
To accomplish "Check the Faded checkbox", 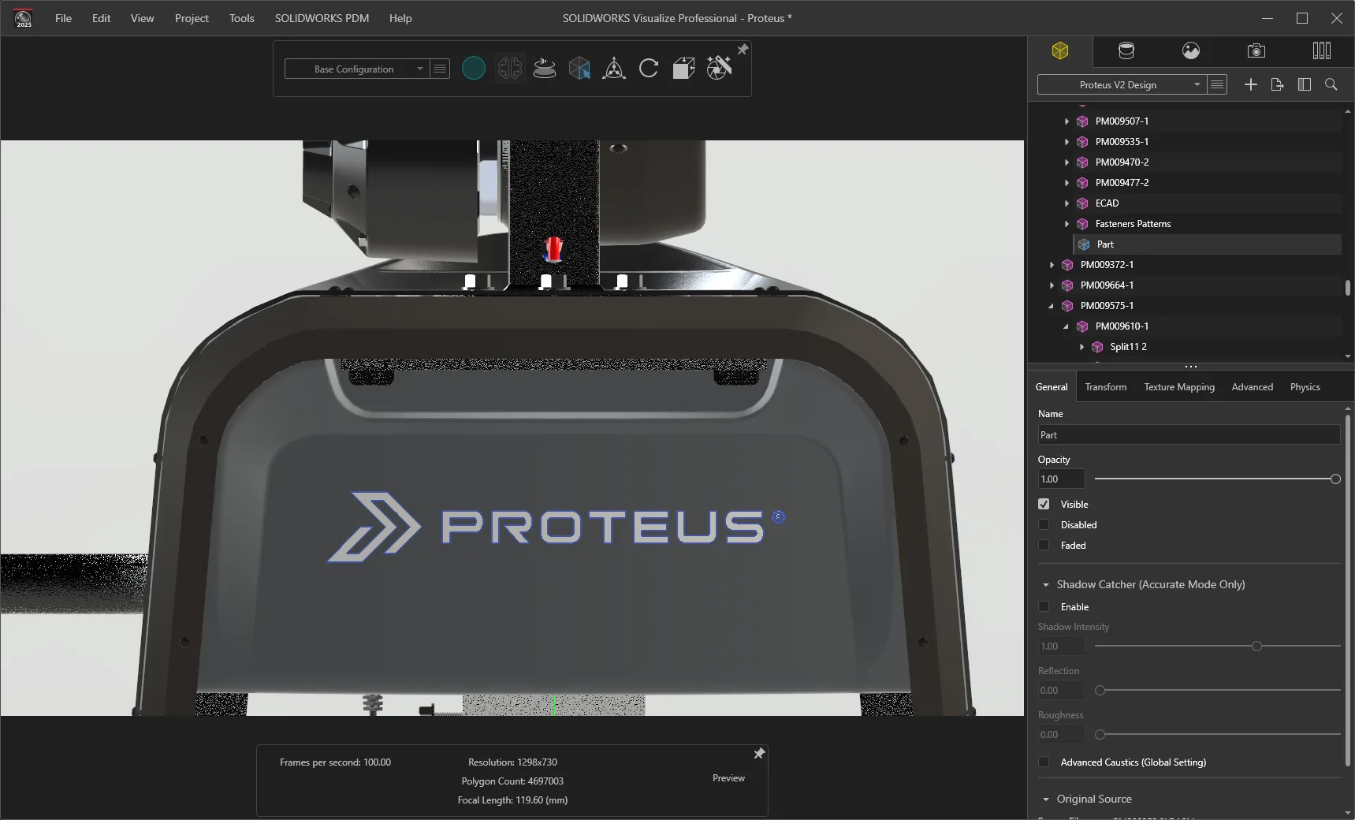I will [1044, 545].
